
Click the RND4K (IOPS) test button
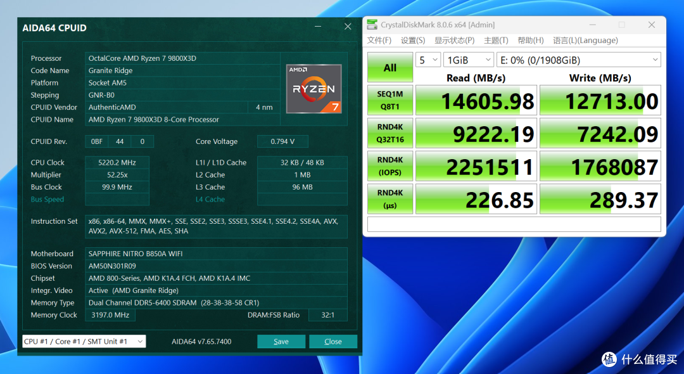click(x=390, y=166)
